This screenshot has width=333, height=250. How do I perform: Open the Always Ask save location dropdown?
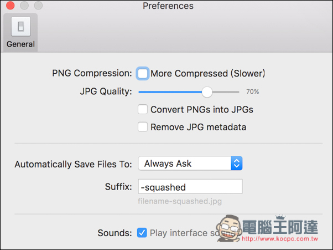pos(190,164)
